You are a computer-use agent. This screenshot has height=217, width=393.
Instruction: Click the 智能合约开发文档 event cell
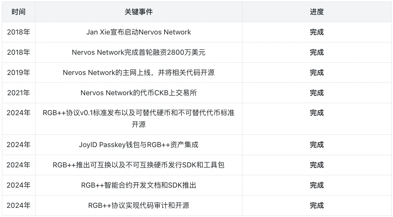(x=139, y=185)
